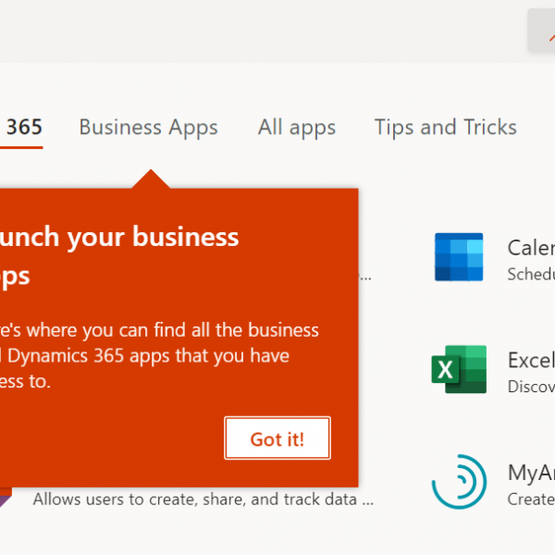
Task: Launch the Excel app icon
Action: pyautogui.click(x=459, y=369)
